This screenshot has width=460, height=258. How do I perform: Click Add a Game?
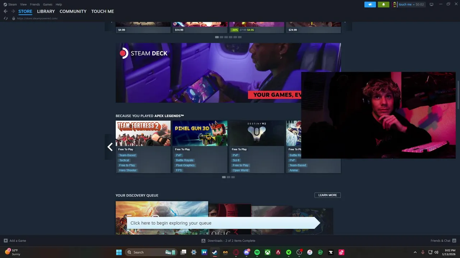coord(15,241)
